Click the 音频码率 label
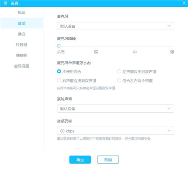Screen dimensions: 188x170 [x=65, y=121]
